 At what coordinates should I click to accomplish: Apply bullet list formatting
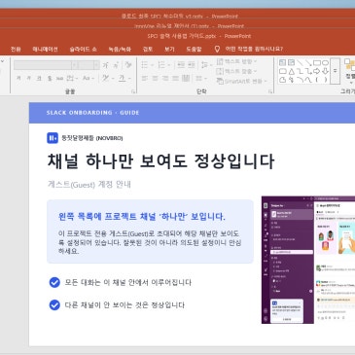click(145, 65)
